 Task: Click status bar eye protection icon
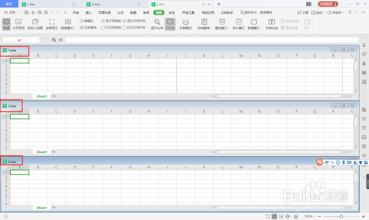(x=296, y=216)
